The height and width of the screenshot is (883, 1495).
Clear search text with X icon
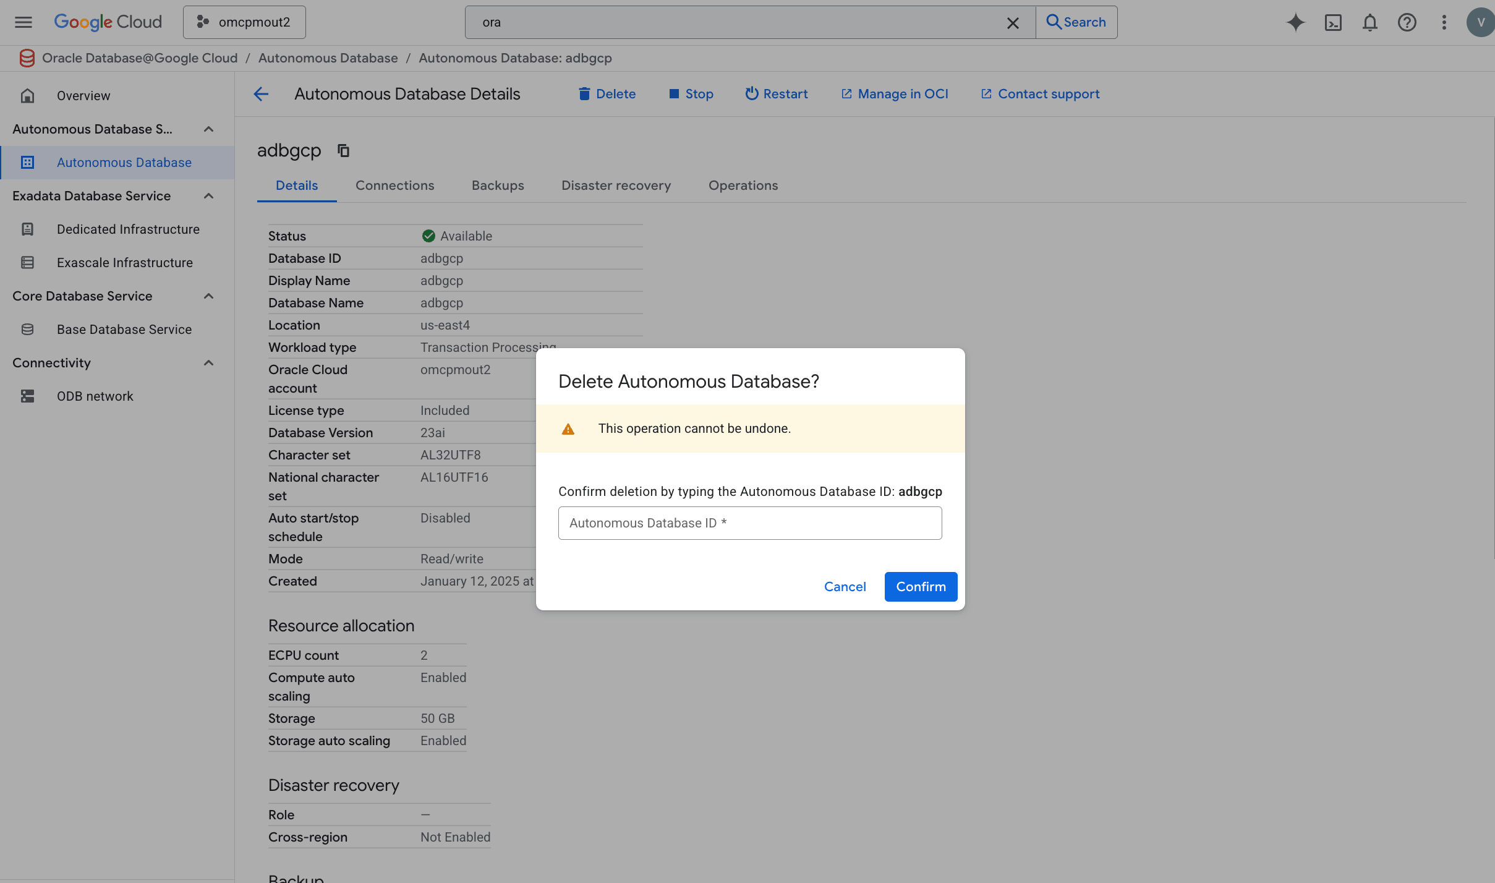tap(1013, 22)
